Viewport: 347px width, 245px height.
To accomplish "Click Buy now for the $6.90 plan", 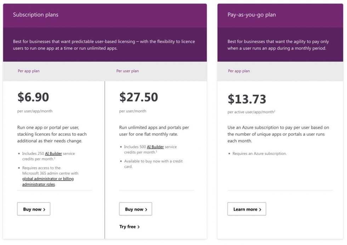I will (x=34, y=209).
